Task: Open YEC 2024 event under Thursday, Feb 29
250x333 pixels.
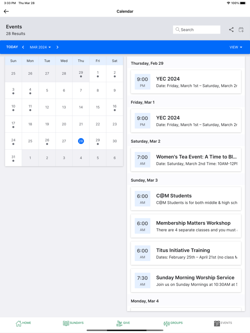Action: click(x=186, y=82)
